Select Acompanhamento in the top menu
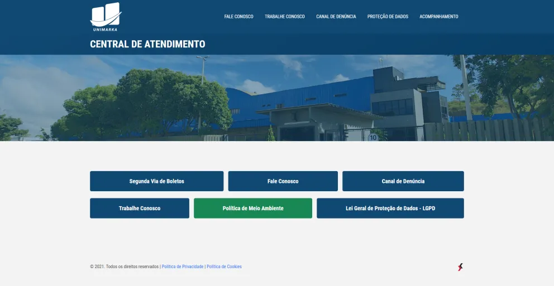The width and height of the screenshot is (554, 286). (439, 17)
